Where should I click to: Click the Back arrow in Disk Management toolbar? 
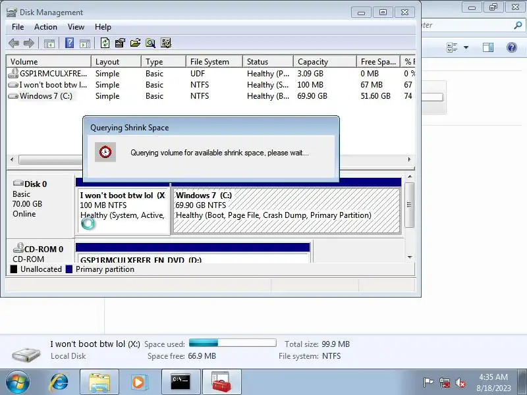coord(14,43)
